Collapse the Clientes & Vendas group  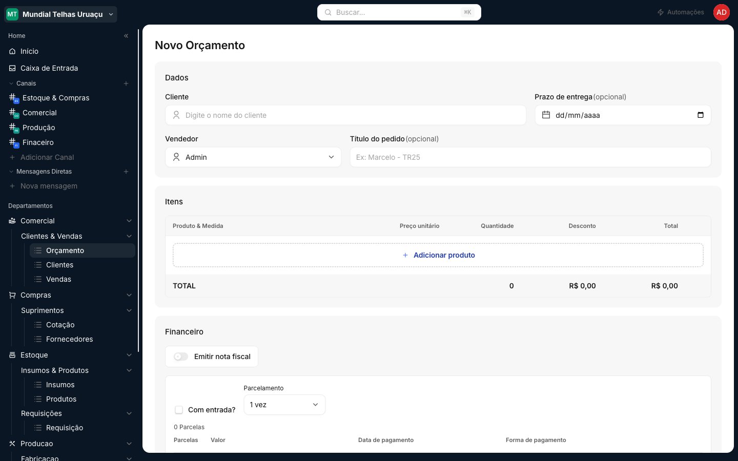[x=129, y=236]
